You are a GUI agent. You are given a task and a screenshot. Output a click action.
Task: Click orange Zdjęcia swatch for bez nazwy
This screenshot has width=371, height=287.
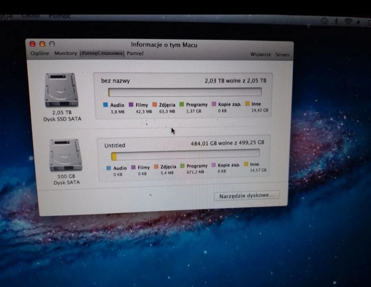(x=155, y=104)
